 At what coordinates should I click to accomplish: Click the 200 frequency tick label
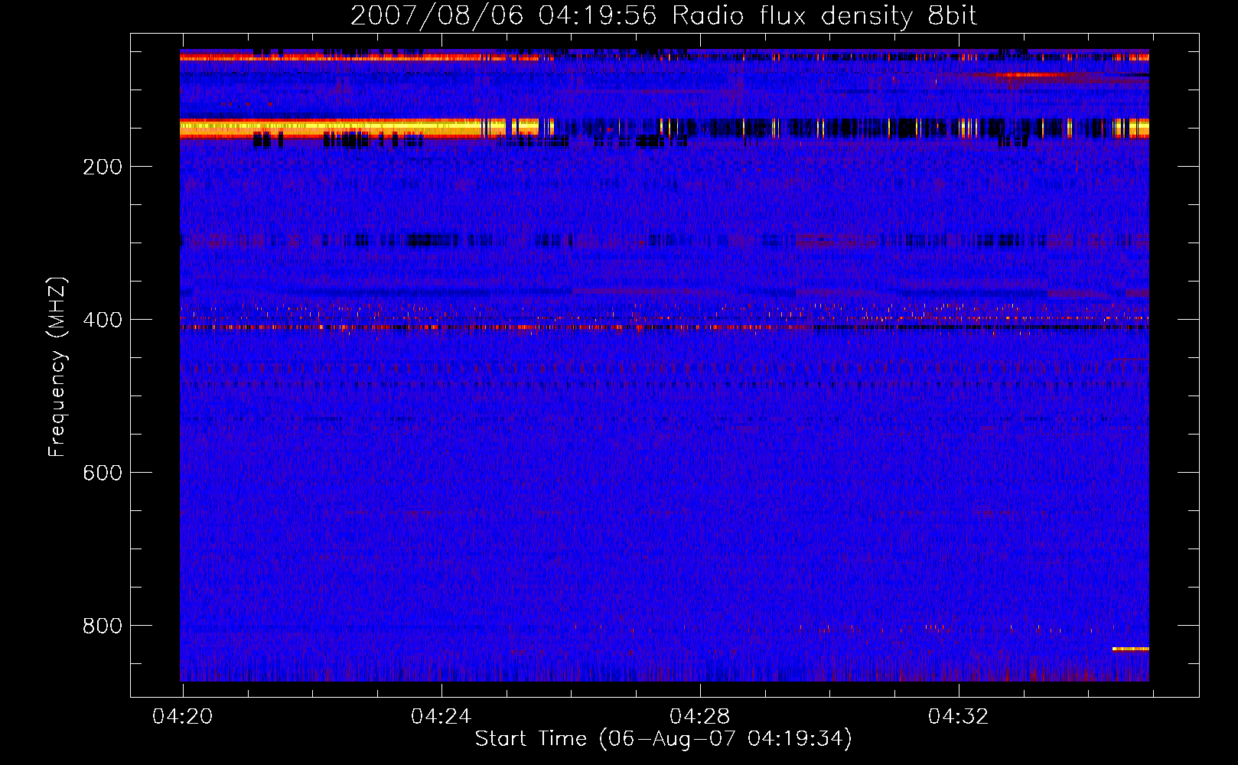click(x=103, y=167)
